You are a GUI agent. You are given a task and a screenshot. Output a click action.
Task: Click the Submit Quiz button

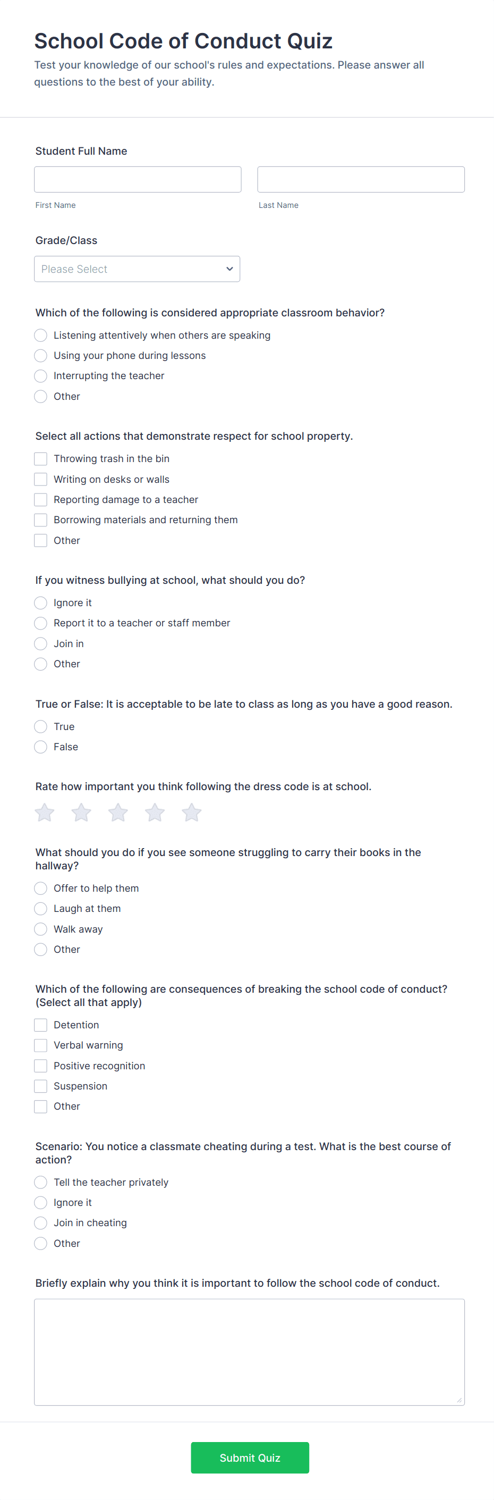pyautogui.click(x=250, y=1457)
